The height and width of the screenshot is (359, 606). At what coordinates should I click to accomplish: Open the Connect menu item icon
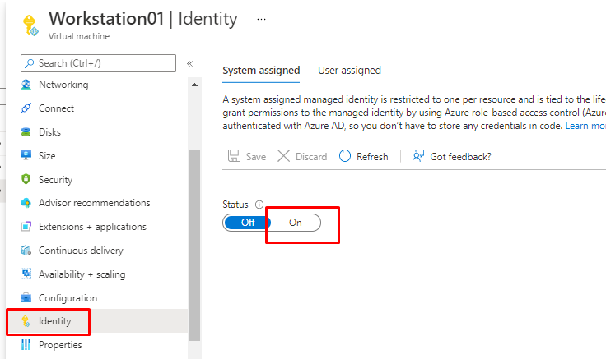[x=26, y=108]
